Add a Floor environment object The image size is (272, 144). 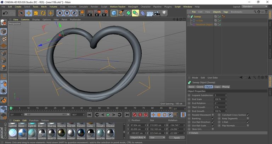(150, 13)
